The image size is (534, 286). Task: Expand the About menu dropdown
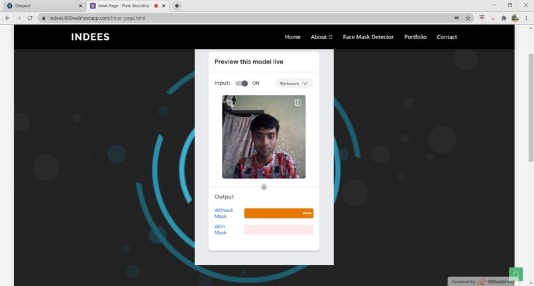(x=321, y=37)
